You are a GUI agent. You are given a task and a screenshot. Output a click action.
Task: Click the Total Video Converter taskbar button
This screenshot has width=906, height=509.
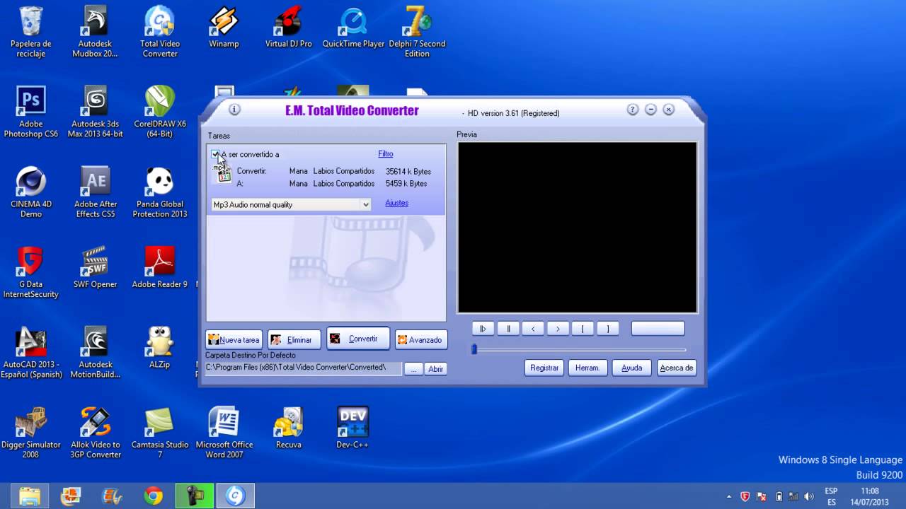pyautogui.click(x=235, y=496)
